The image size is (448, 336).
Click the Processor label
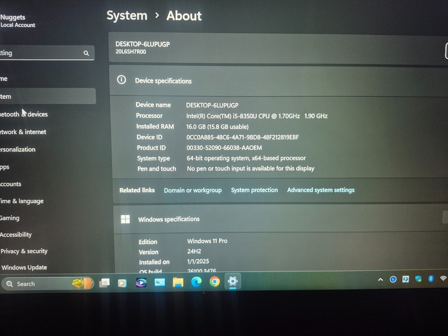(x=149, y=116)
